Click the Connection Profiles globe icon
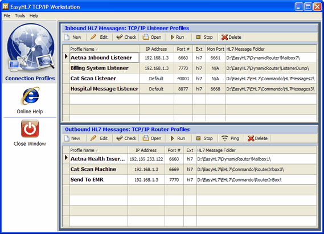324x234 pixels. click(x=31, y=48)
